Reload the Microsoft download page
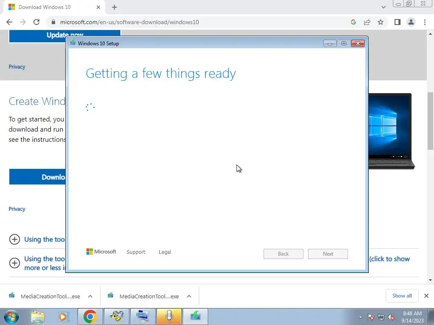 (x=36, y=22)
